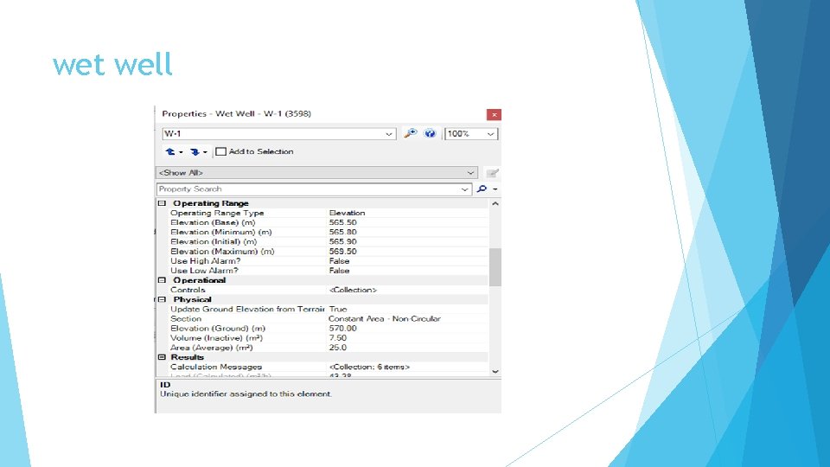Open the search options arrow beside search icon
The image size is (830, 467).
pos(495,189)
